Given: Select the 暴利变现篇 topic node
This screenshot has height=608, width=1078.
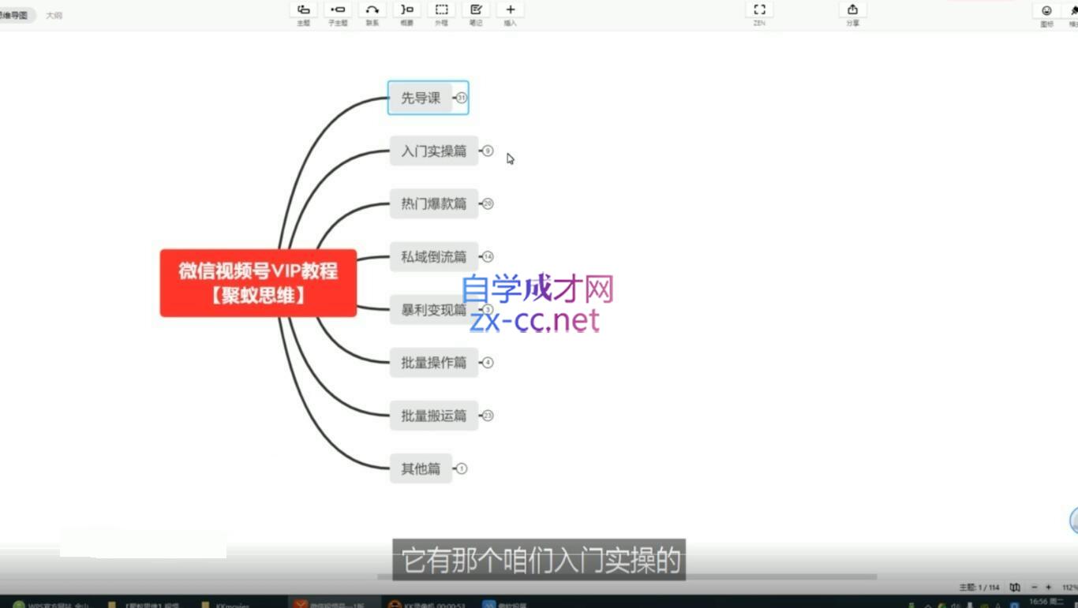Looking at the screenshot, I should (433, 309).
